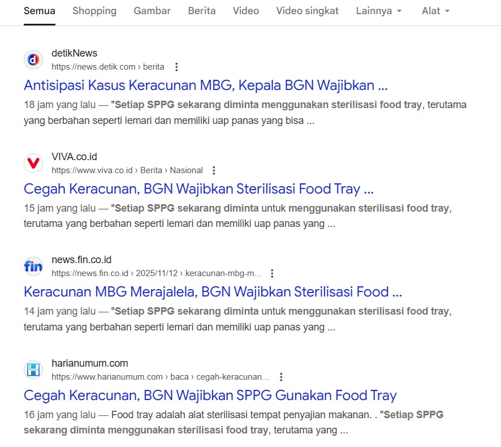The image size is (501, 447).
Task: Open three-dot menu for VIVA.co.id result
Action: 214,170
